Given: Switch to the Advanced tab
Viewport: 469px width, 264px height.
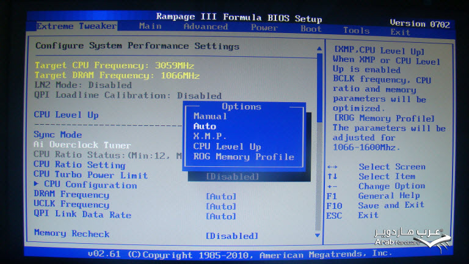Looking at the screenshot, I should [206, 27].
